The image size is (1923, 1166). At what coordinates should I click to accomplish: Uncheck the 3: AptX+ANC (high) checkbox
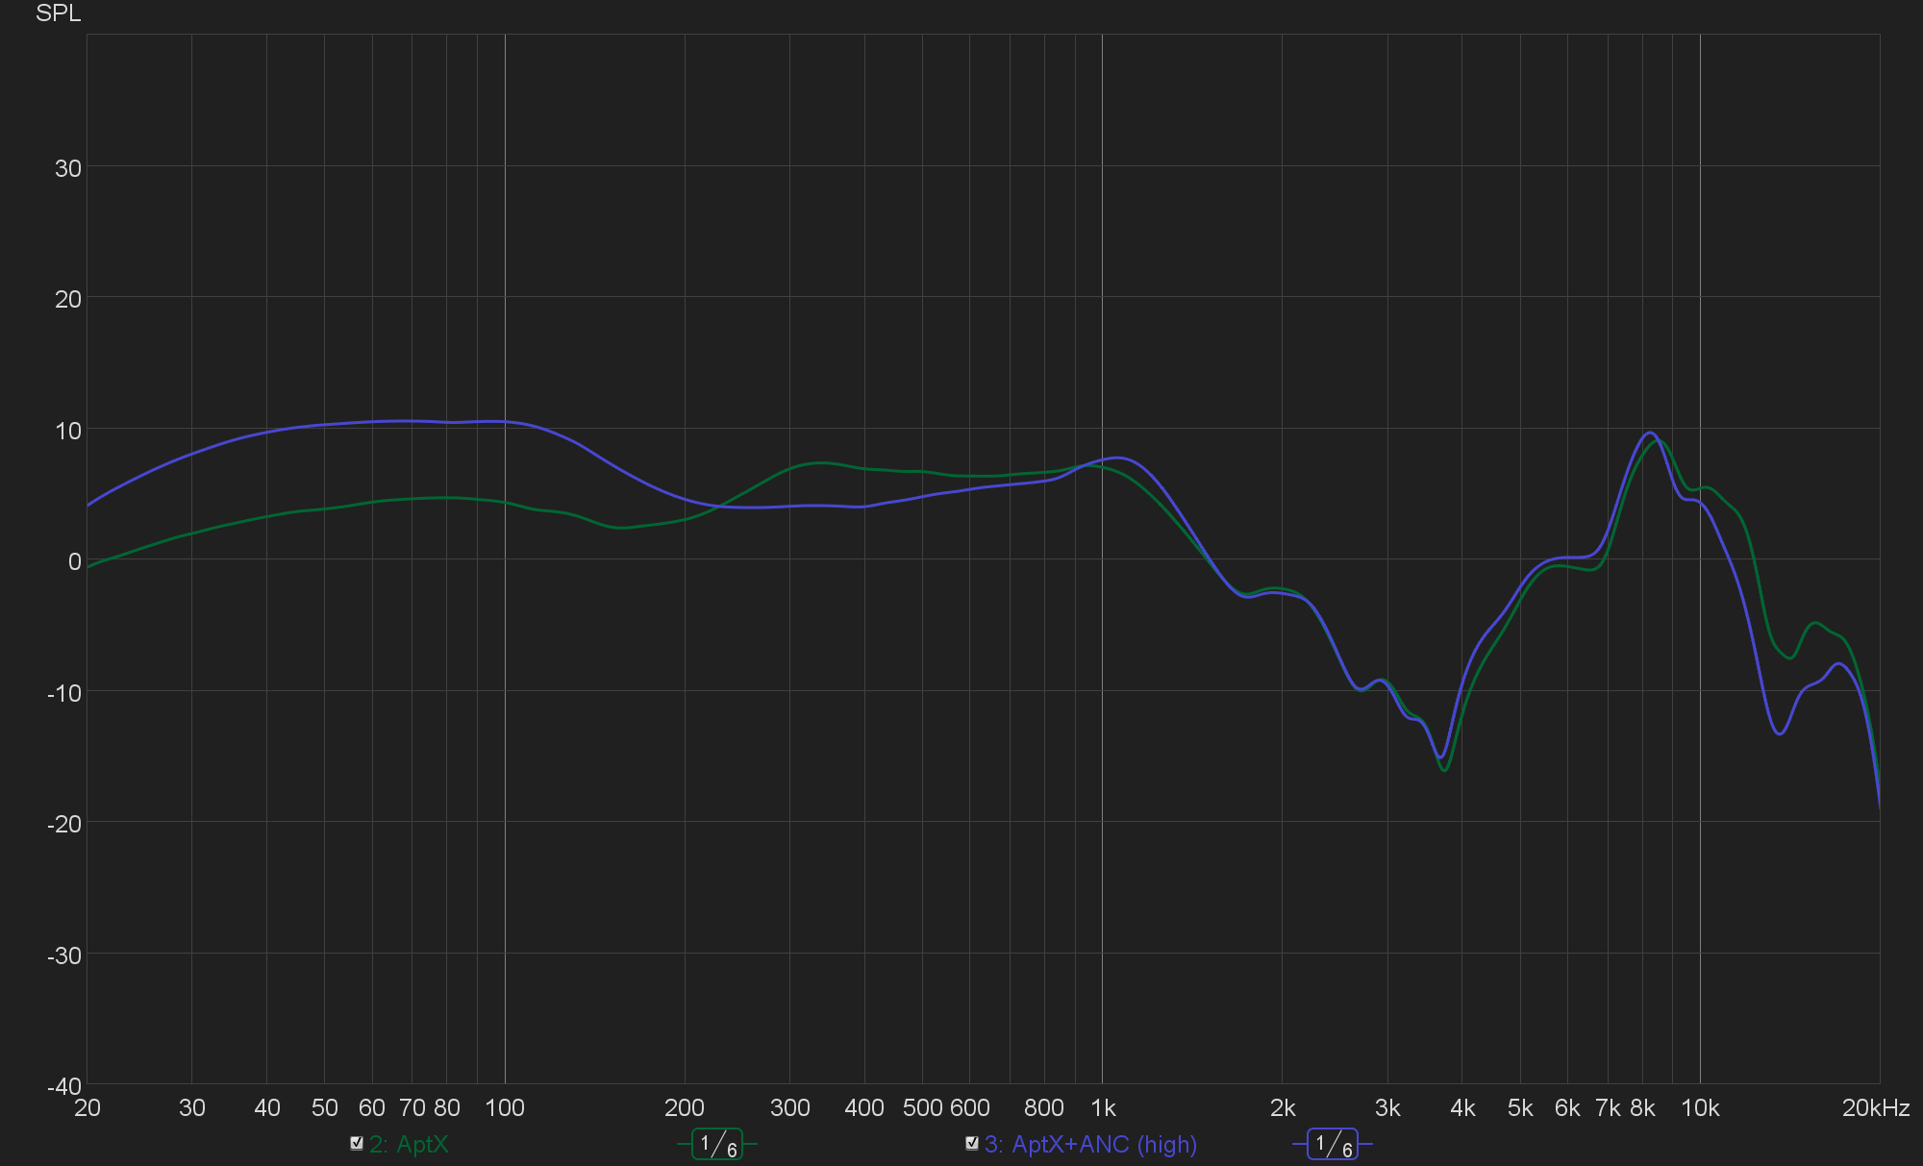pos(972,1143)
